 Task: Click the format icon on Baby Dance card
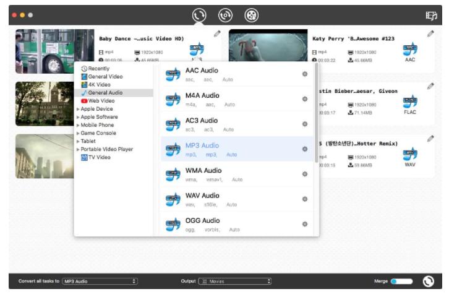pos(197,50)
